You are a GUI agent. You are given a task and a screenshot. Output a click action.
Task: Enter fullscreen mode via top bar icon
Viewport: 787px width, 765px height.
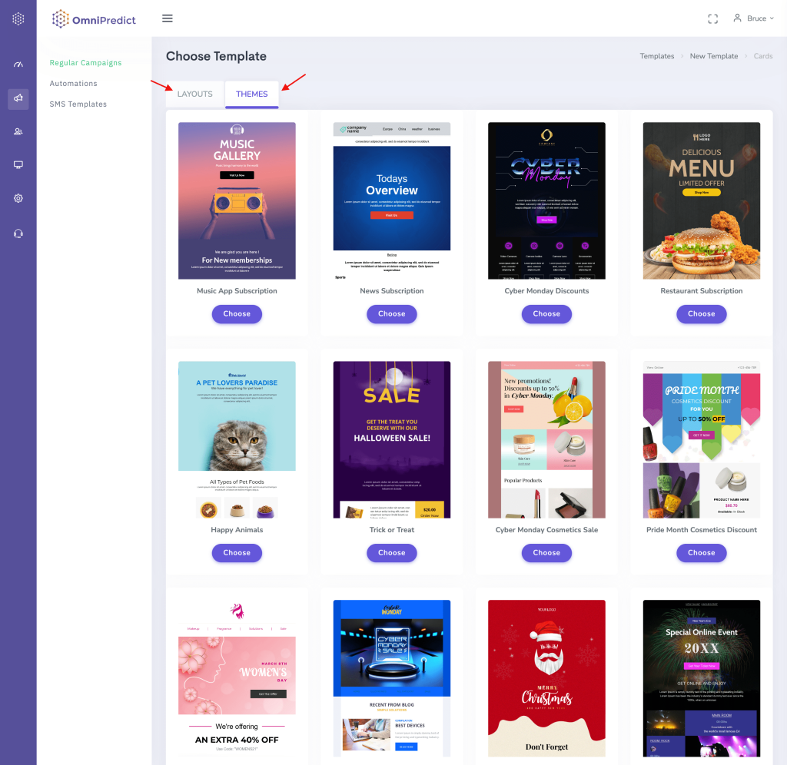pos(712,18)
